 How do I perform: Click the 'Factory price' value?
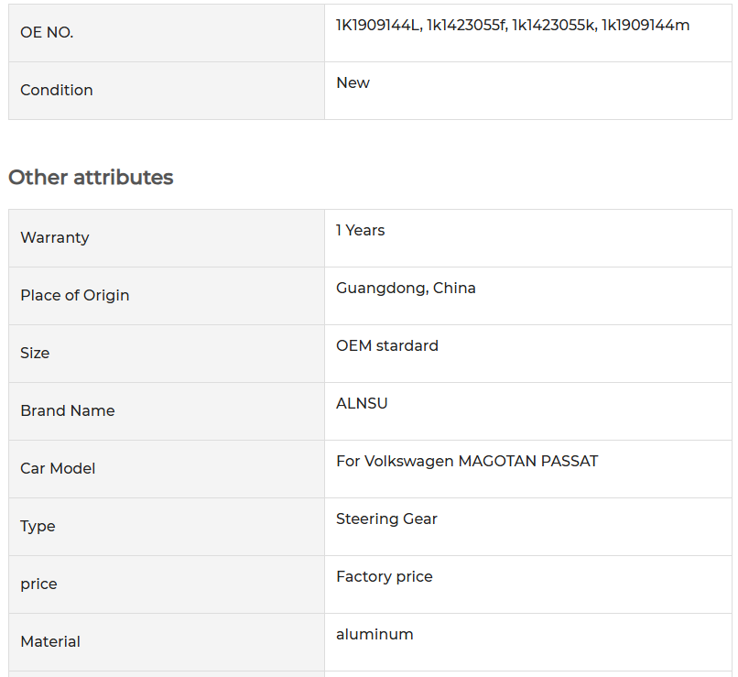coord(384,577)
